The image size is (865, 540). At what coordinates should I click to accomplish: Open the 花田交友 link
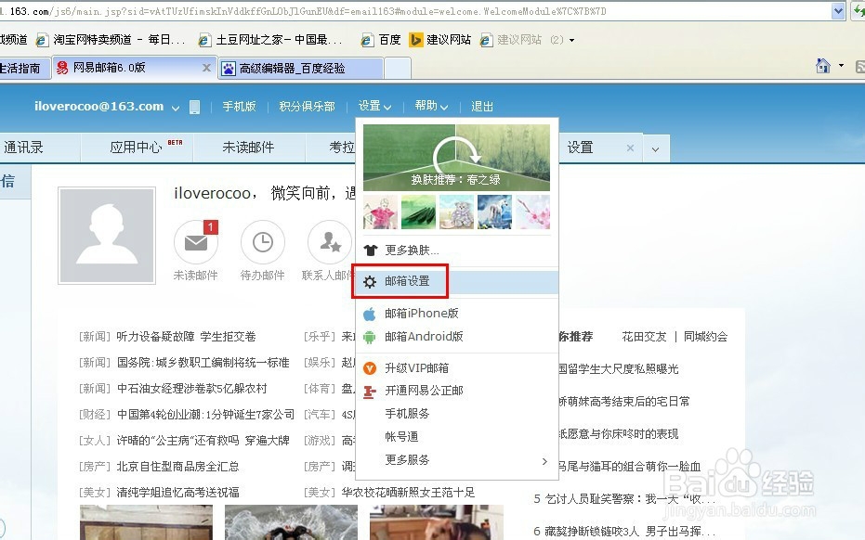tap(645, 337)
